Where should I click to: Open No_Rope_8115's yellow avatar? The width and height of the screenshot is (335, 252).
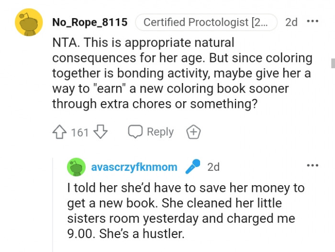coord(29,22)
